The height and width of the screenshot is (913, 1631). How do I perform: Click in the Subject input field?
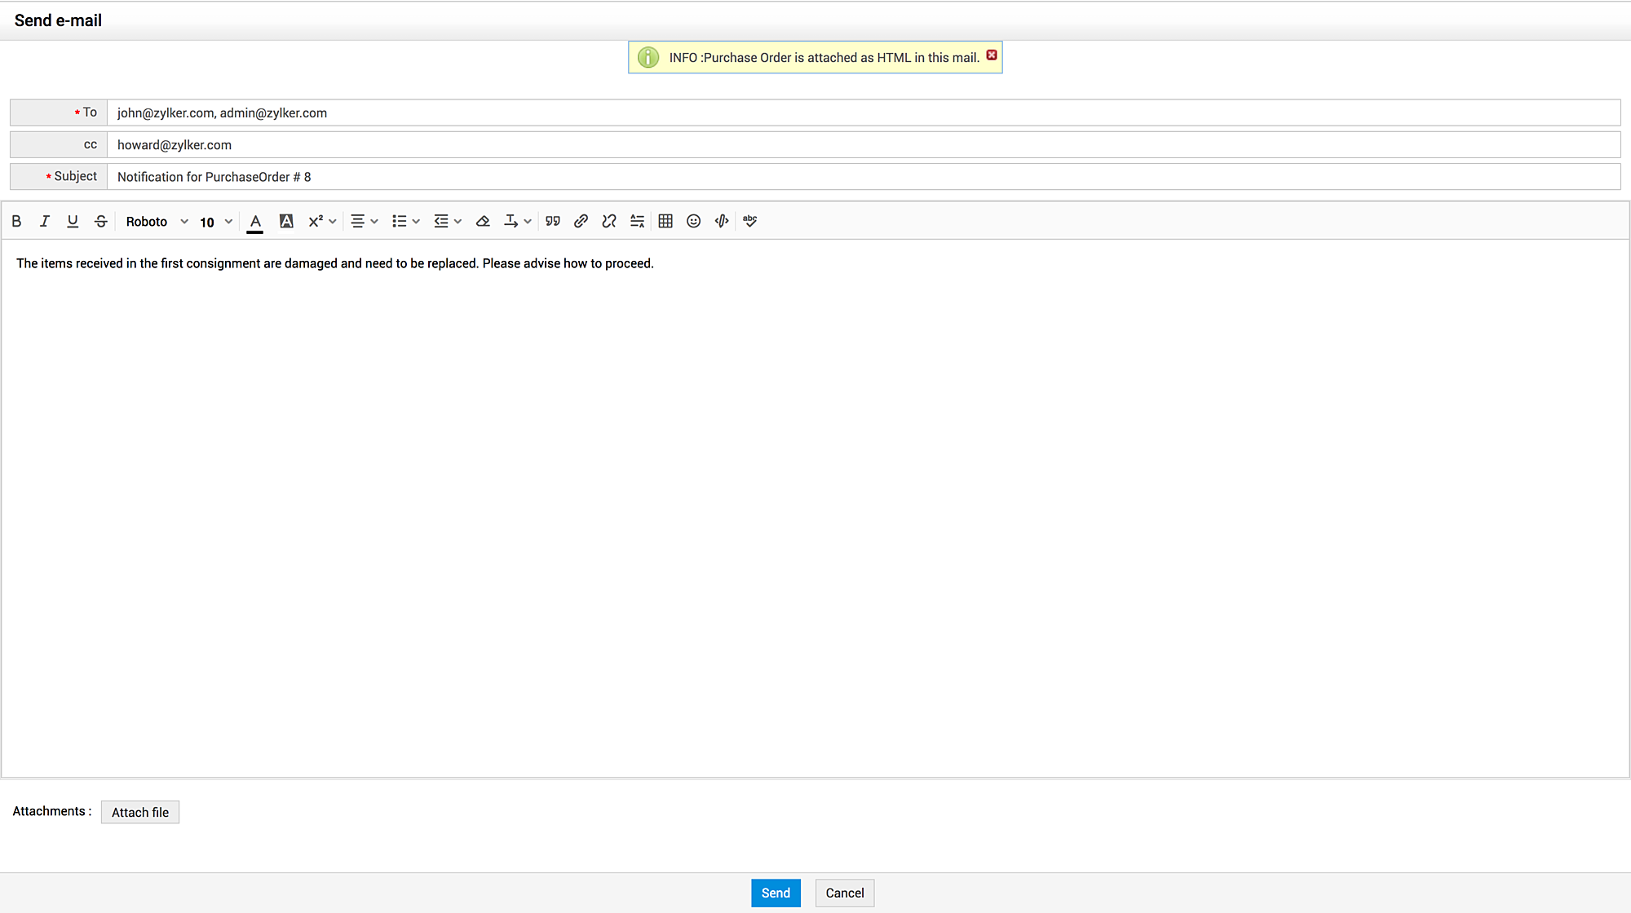pyautogui.click(x=863, y=177)
